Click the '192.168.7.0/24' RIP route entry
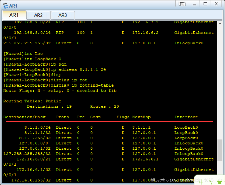The image size is (225, 185). click(32, 22)
